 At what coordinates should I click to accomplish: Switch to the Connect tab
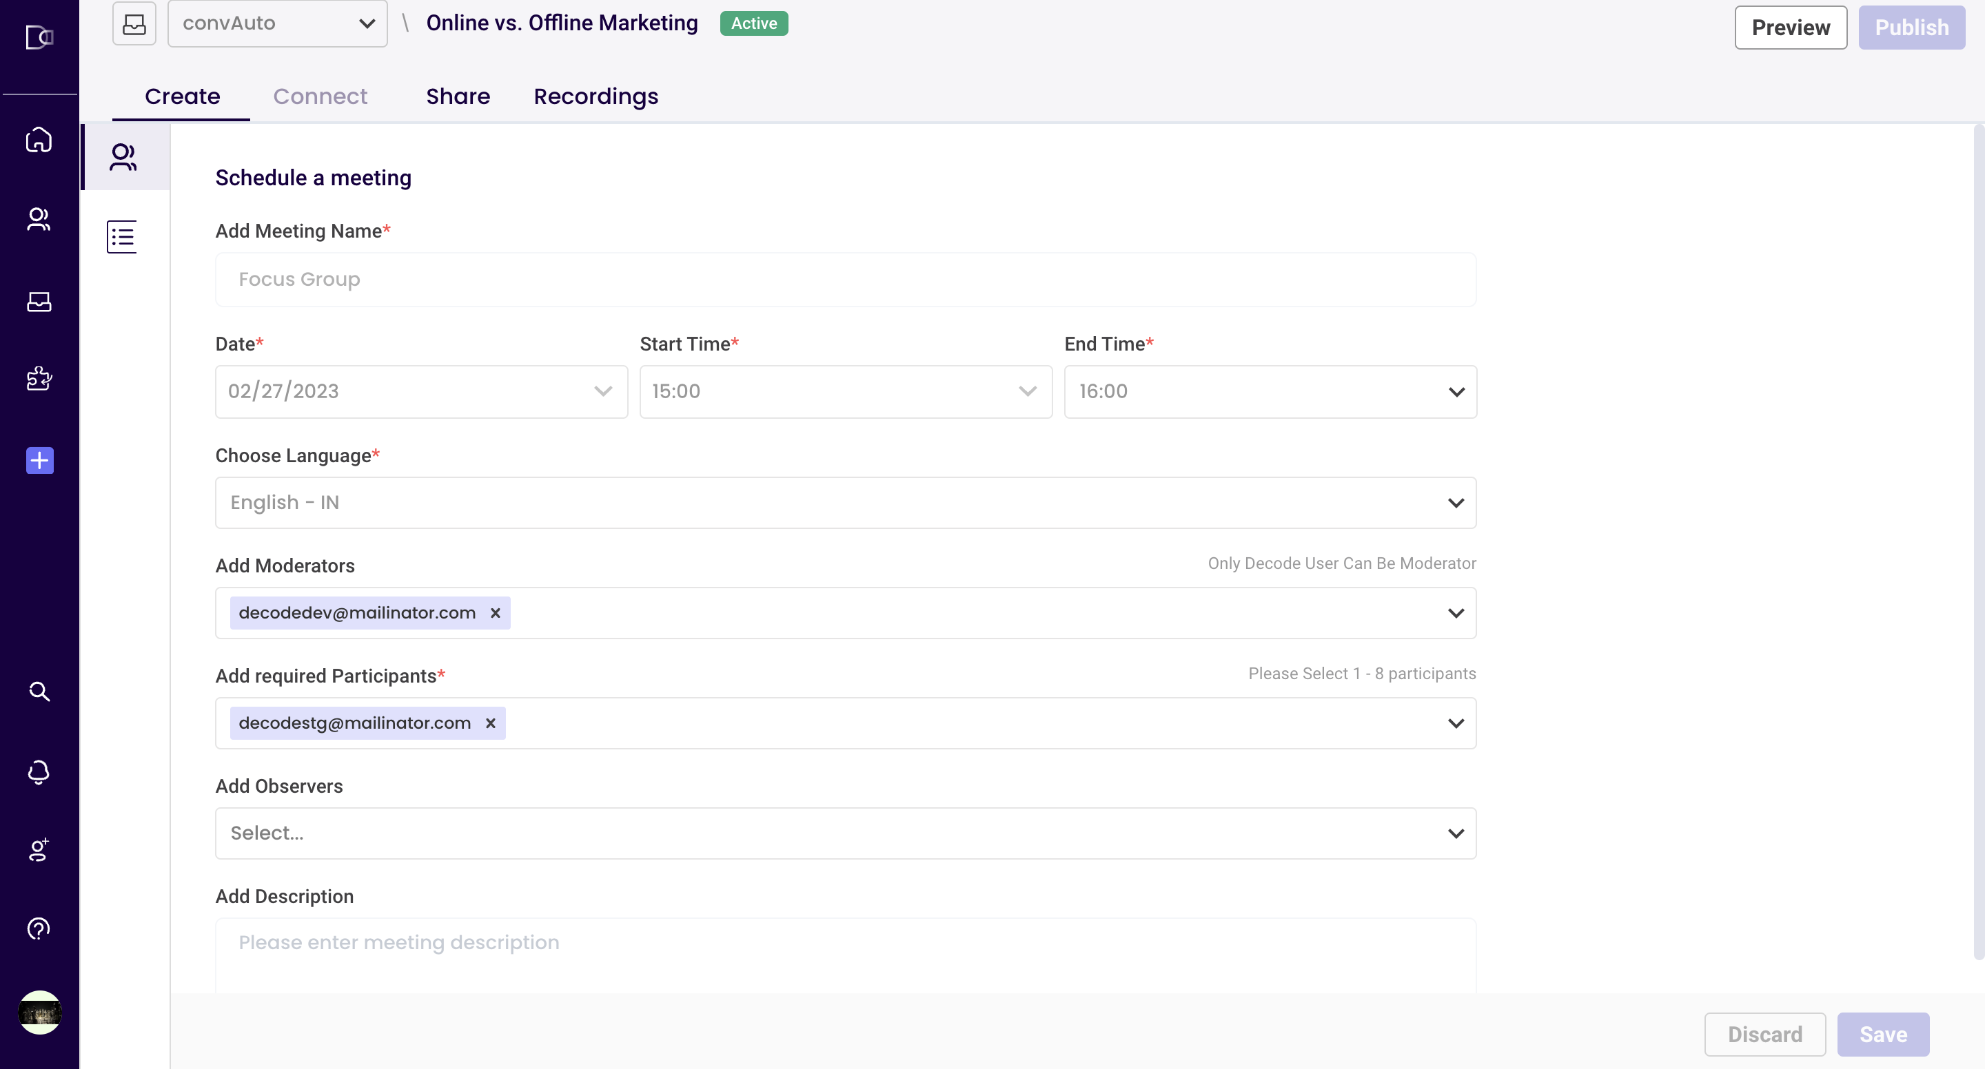coord(320,96)
